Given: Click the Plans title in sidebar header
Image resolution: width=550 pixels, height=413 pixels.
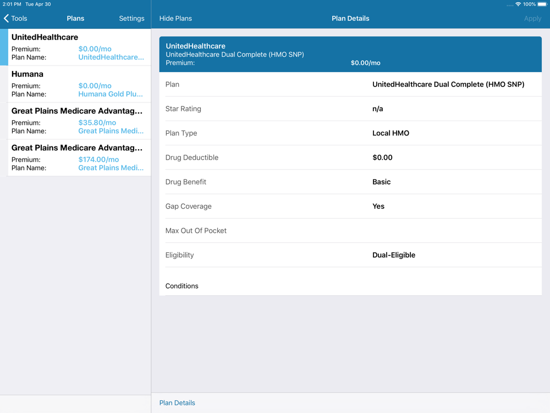Looking at the screenshot, I should coord(75,18).
